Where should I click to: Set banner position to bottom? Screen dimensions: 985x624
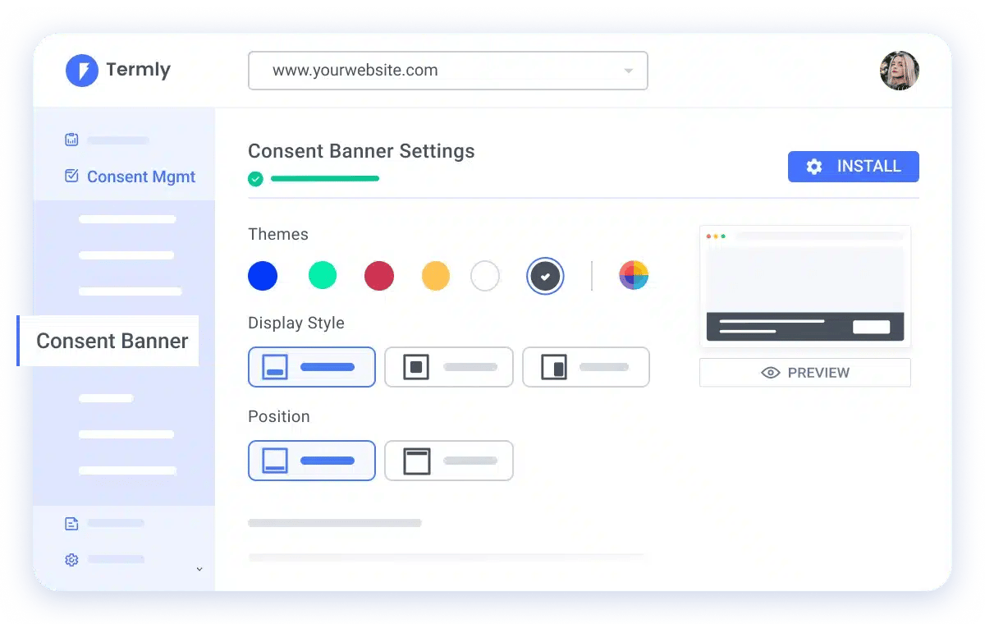pyautogui.click(x=312, y=461)
